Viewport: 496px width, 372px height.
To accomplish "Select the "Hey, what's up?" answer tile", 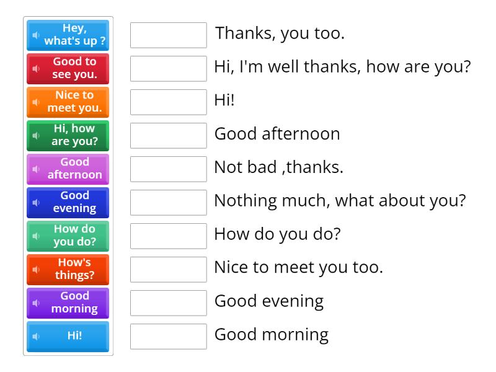I will coord(74,35).
